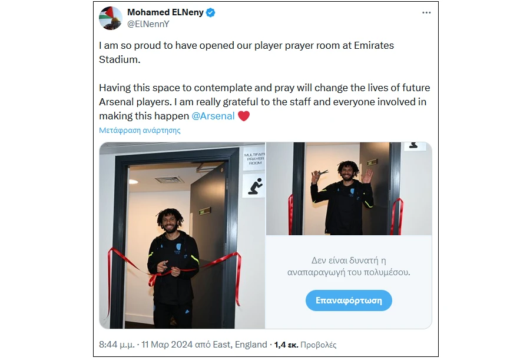This screenshot has height=364, width=530.
Task: Open the @Arsenal mention link
Action: tap(213, 116)
